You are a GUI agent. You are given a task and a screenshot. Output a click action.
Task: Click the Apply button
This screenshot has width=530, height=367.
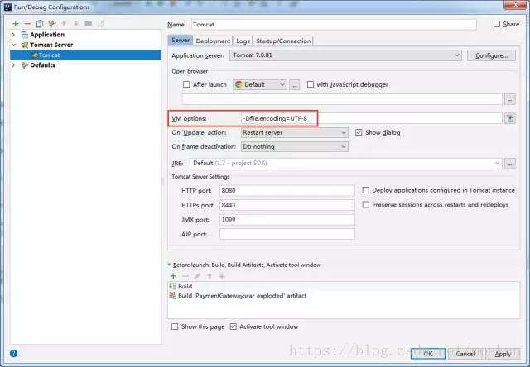click(x=503, y=354)
